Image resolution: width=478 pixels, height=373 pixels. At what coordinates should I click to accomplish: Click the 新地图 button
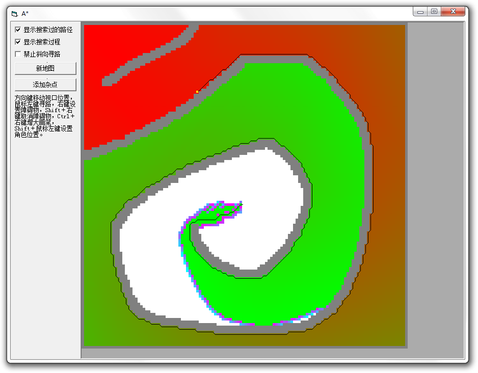click(x=45, y=68)
